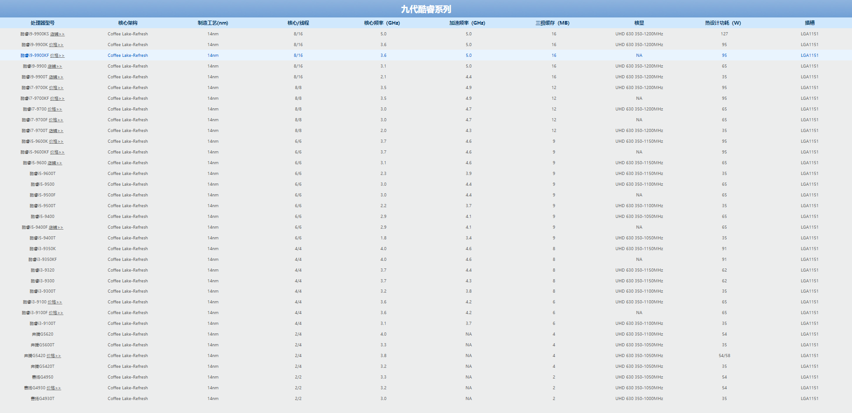This screenshot has width=852, height=413.
Task: Open the 价格>> link for 酷睿i7-9700KF
Action: [x=57, y=98]
